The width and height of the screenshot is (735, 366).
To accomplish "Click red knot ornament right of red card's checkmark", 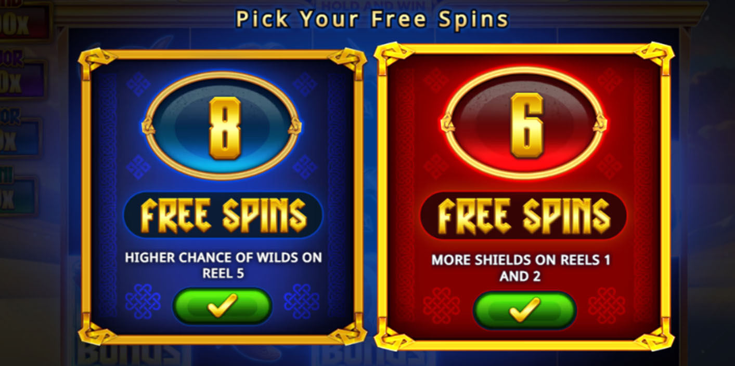I will [x=607, y=305].
